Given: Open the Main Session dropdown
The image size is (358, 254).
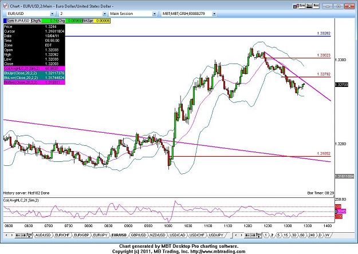Looking at the screenshot, I should pos(154,14).
